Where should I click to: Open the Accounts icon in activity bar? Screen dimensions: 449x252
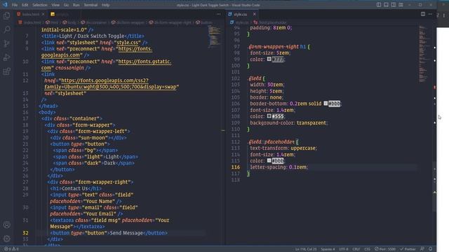[6, 225]
